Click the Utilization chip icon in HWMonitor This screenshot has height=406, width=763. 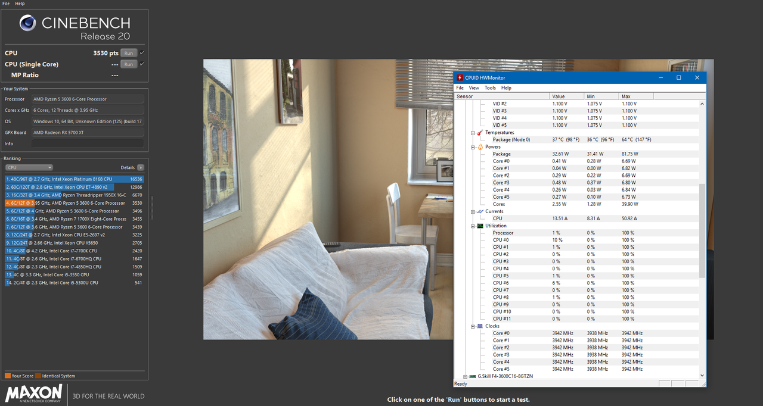coord(480,226)
